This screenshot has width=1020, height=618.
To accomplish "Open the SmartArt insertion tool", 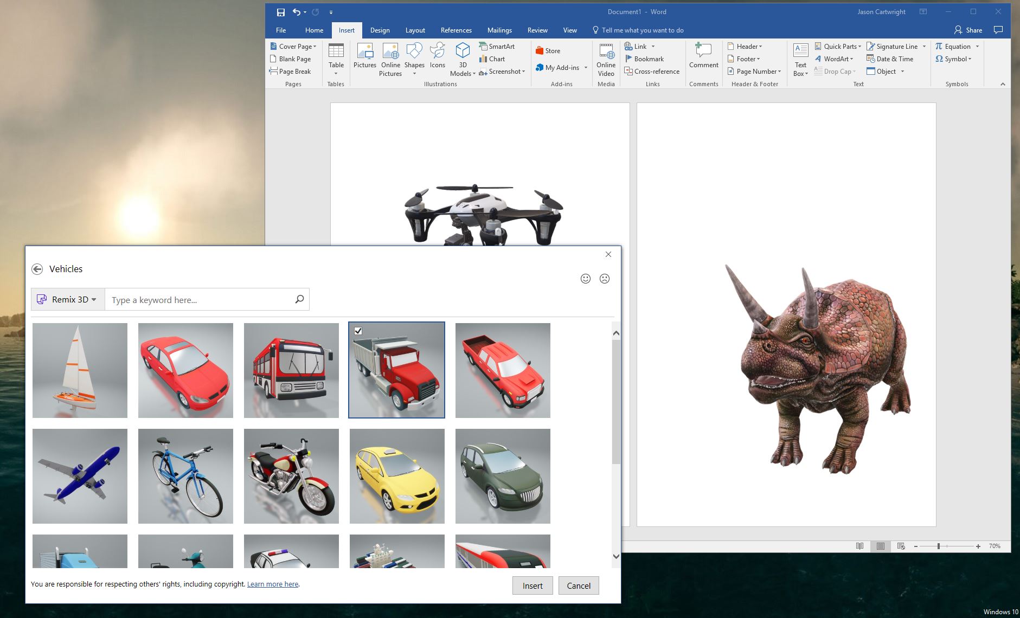I will pos(497,46).
